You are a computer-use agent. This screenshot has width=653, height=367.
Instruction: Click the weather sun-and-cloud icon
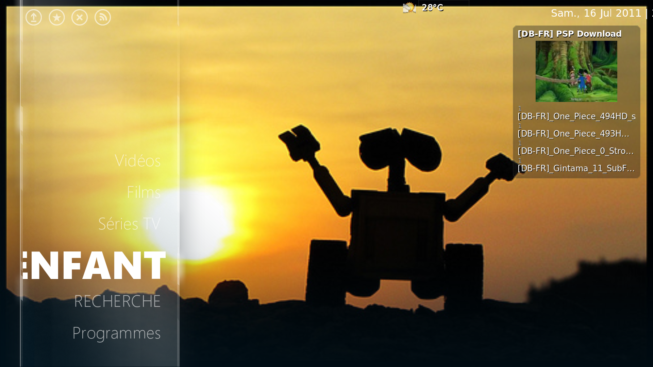pos(409,7)
